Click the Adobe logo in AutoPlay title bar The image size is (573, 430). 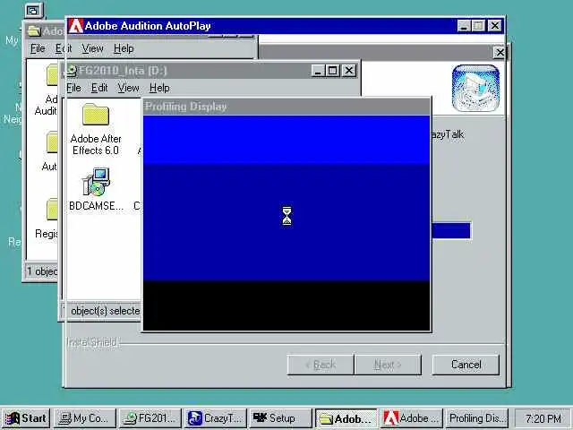75,26
